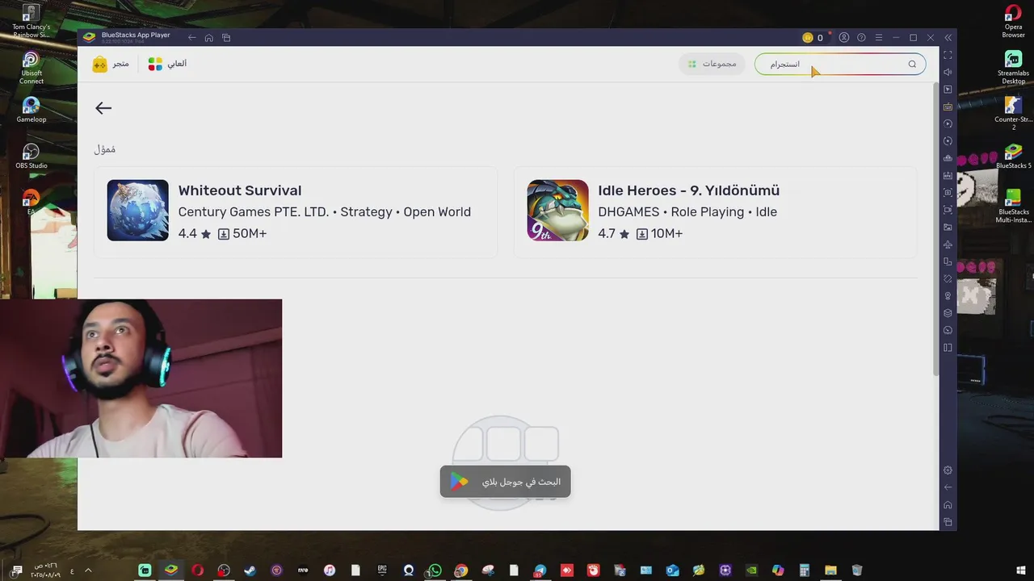Go back using the large left arrow

coord(103,108)
